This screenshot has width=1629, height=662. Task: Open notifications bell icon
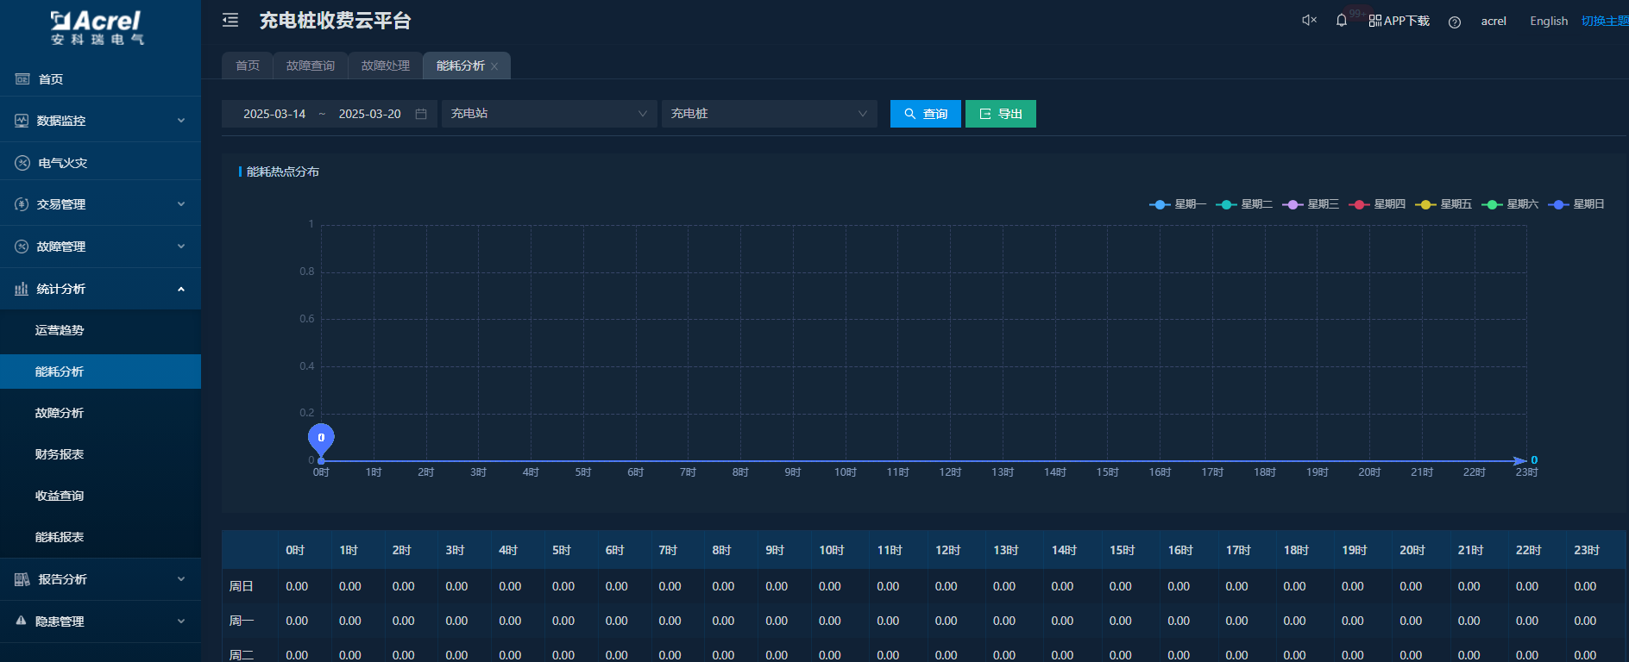pos(1342,20)
